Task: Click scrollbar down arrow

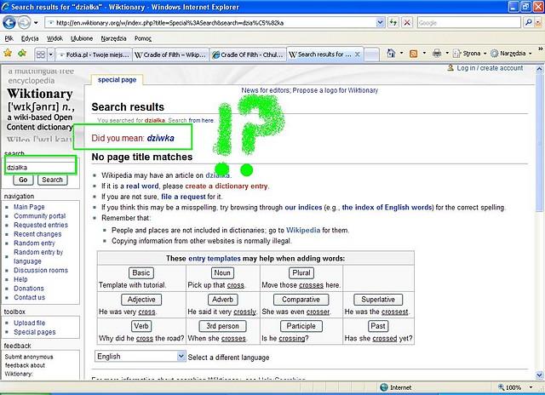Action: [539, 375]
